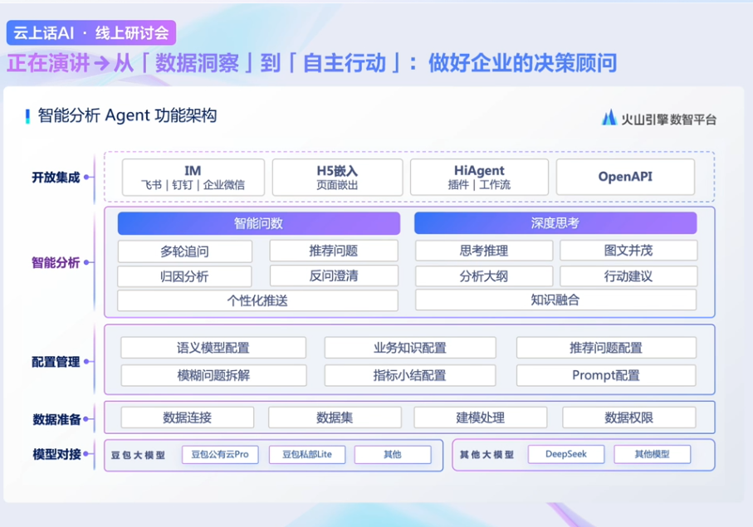This screenshot has width=753, height=527.
Task: Click the 指标小结配置 box
Action: tap(410, 375)
